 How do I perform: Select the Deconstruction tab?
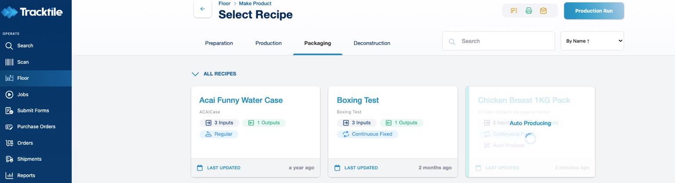coord(372,43)
